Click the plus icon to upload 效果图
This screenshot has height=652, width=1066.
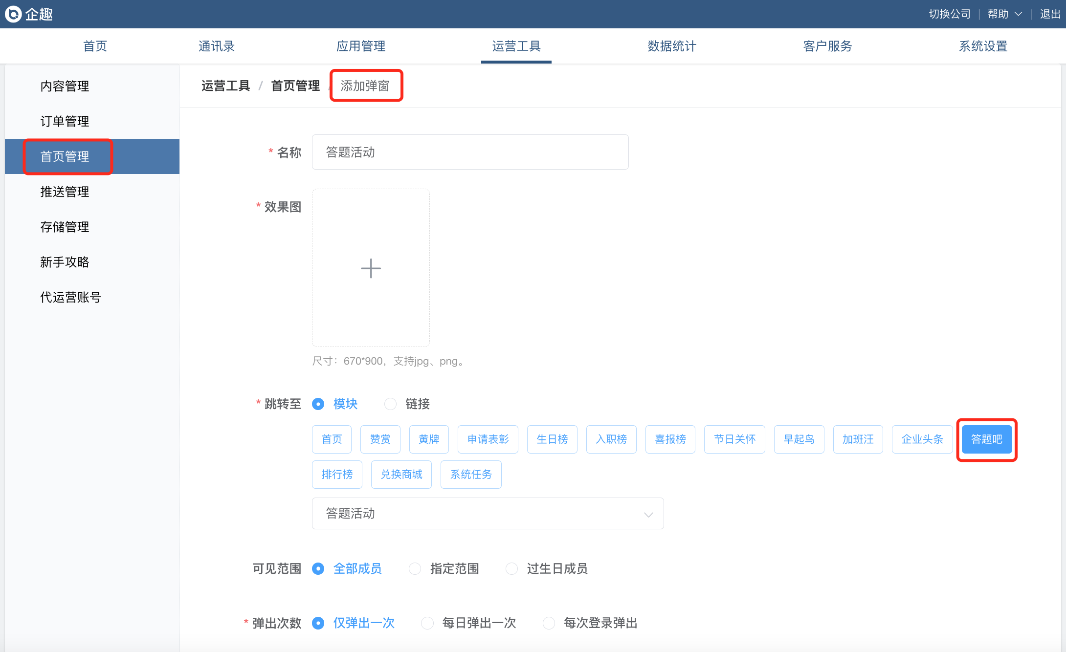pyautogui.click(x=371, y=268)
